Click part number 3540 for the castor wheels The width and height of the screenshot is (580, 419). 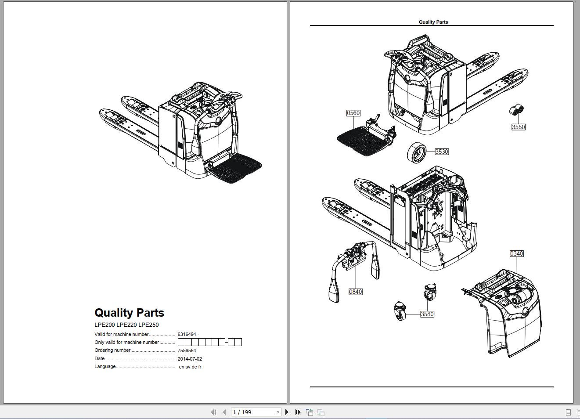pos(427,314)
